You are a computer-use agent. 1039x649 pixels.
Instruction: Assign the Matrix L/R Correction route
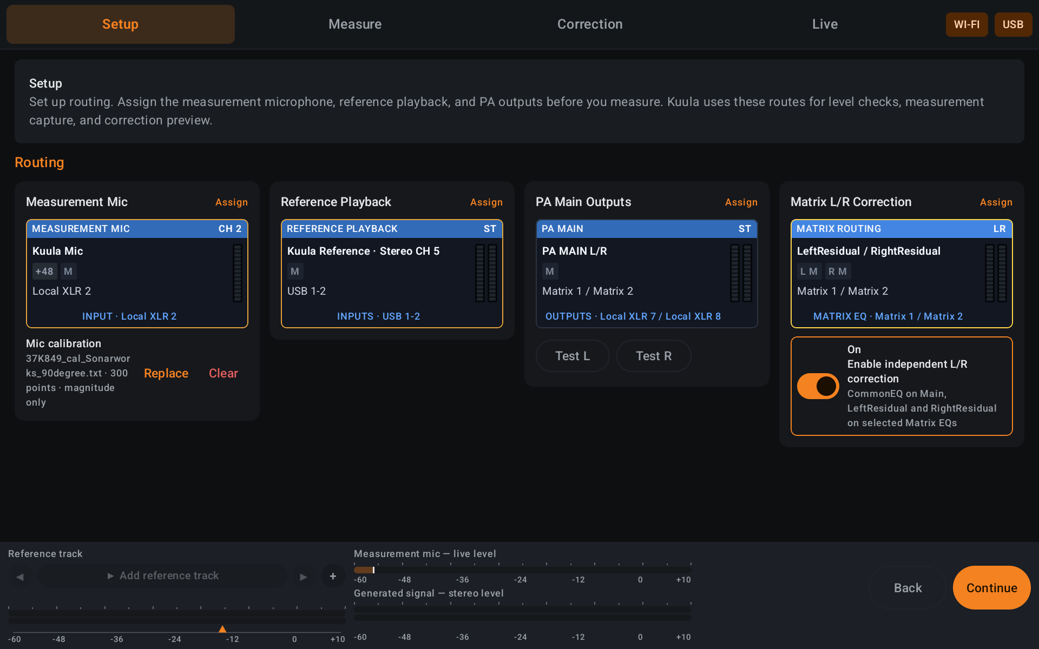tap(996, 202)
